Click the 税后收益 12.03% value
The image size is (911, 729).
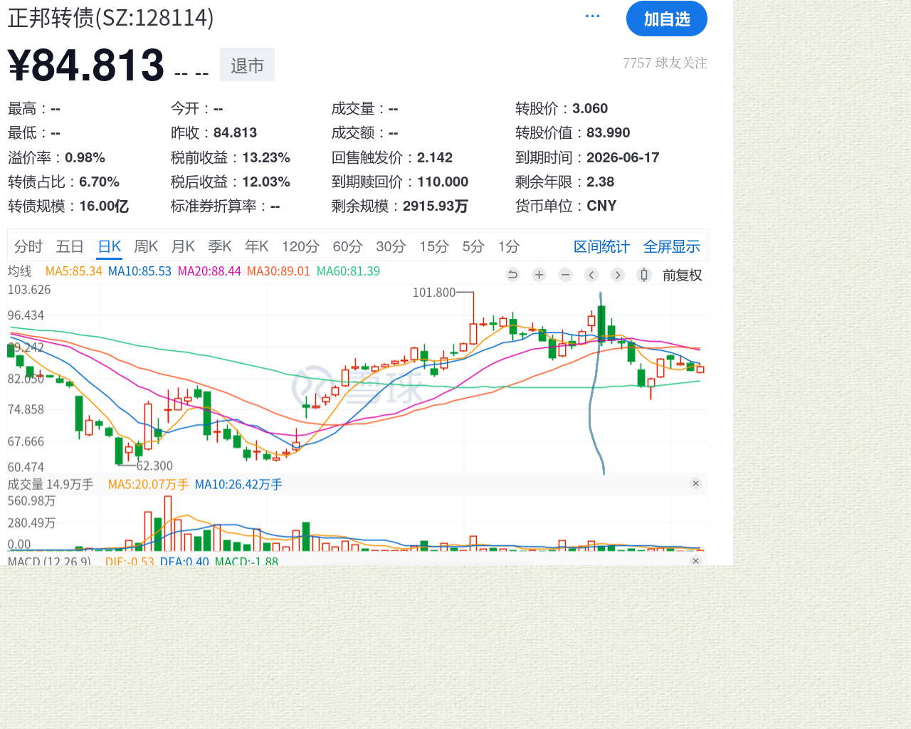click(x=266, y=182)
